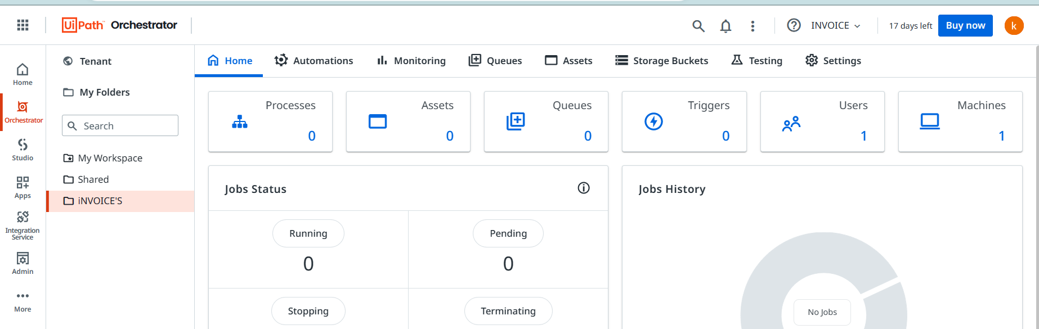Switch to the Testing tab
Image resolution: width=1039 pixels, height=329 pixels.
click(x=756, y=61)
